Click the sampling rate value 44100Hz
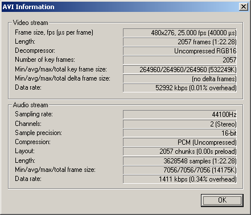 coord(180,115)
